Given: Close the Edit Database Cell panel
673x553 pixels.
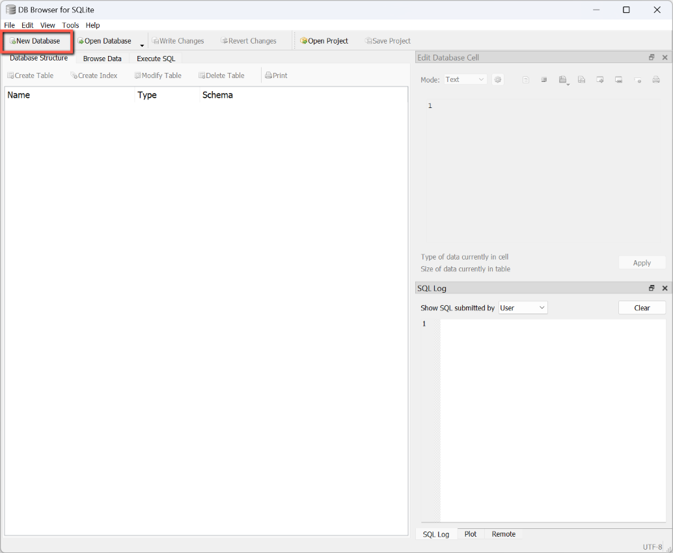Looking at the screenshot, I should click(665, 58).
